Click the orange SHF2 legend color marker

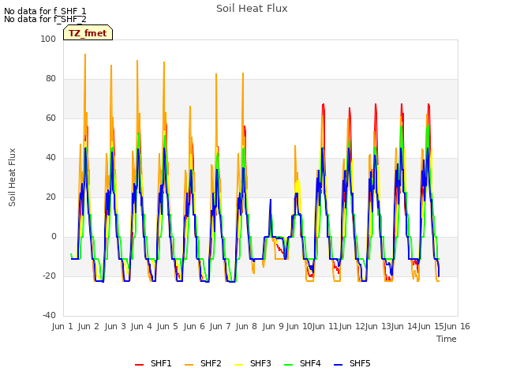(x=189, y=365)
